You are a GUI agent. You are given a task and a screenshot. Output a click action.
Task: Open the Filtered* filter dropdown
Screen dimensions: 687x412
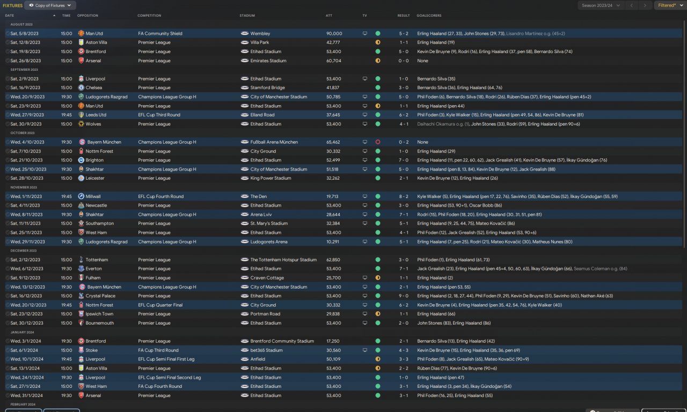[x=669, y=5]
